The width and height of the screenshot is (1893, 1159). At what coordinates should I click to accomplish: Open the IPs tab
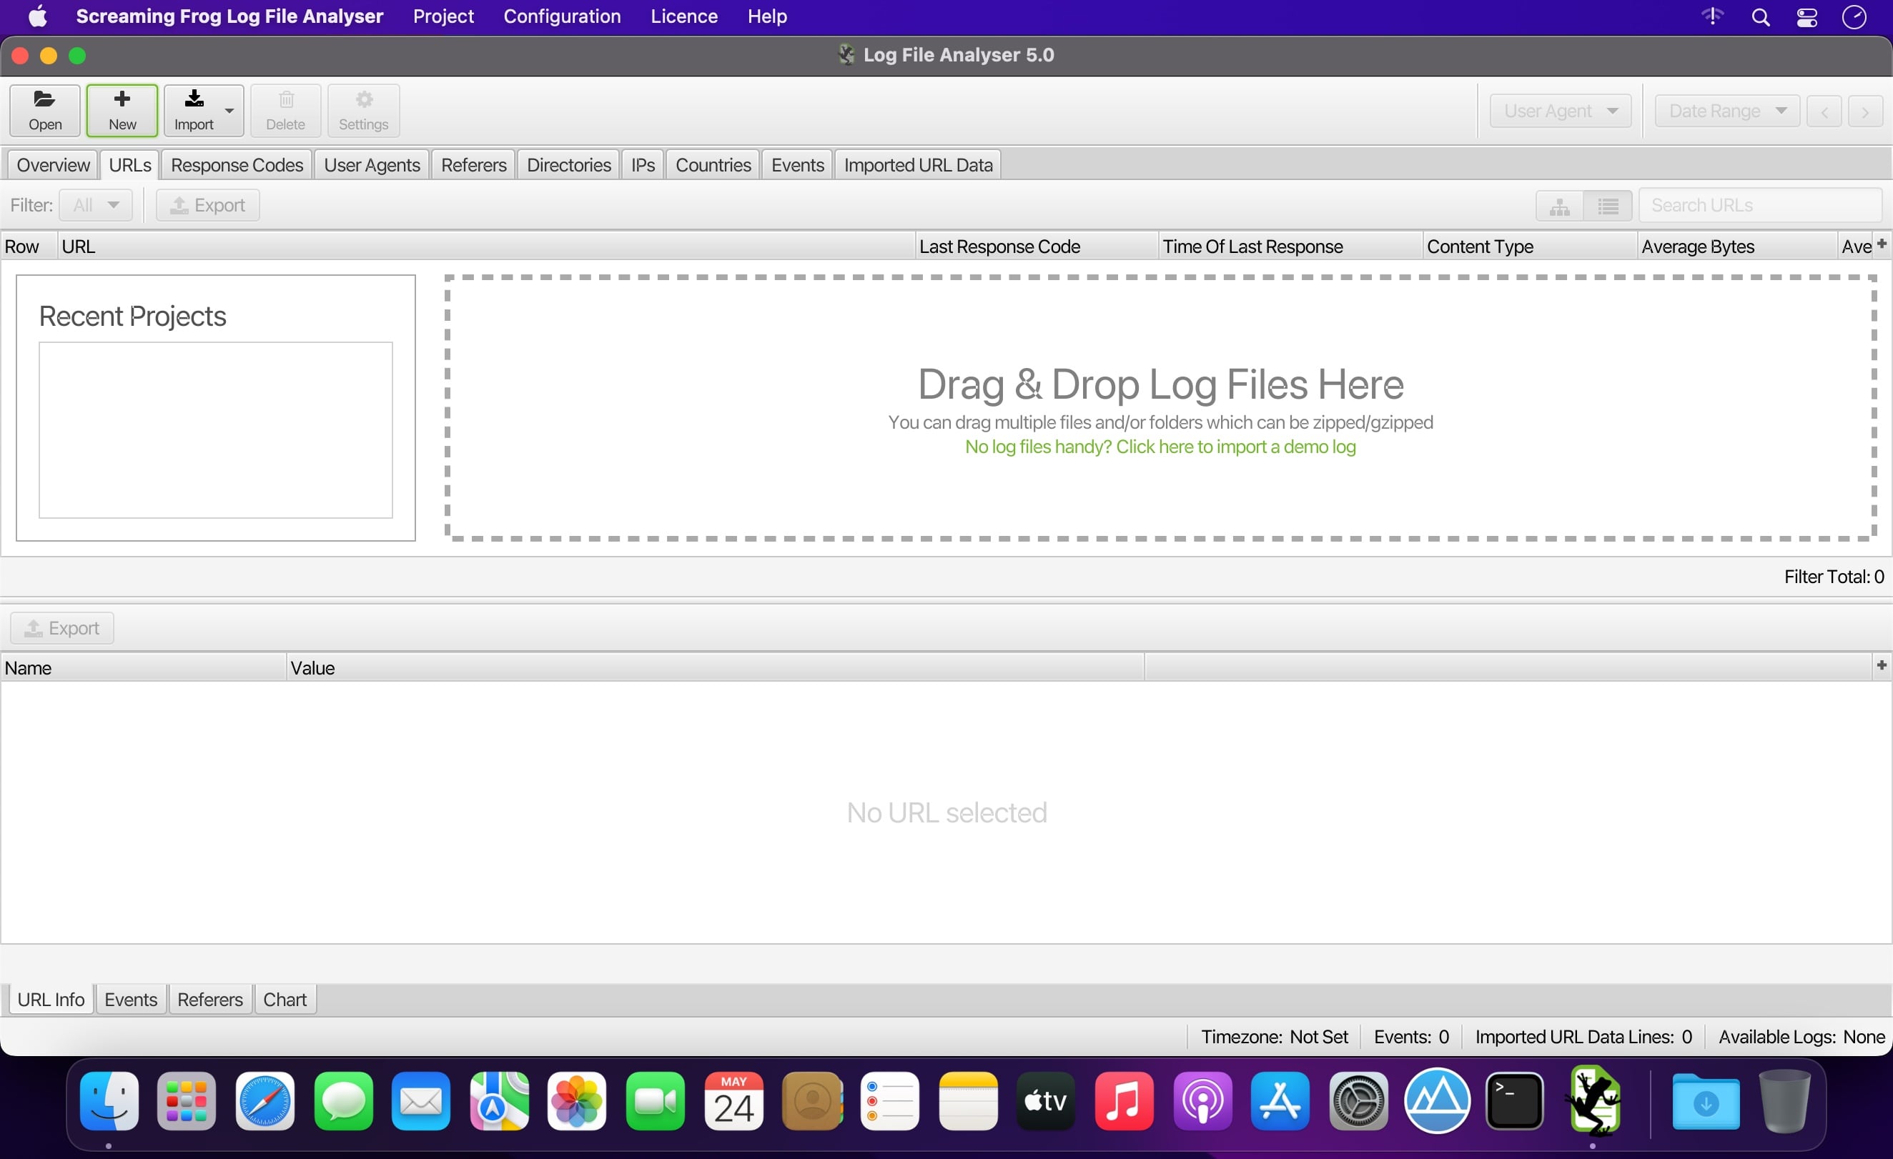click(x=643, y=165)
